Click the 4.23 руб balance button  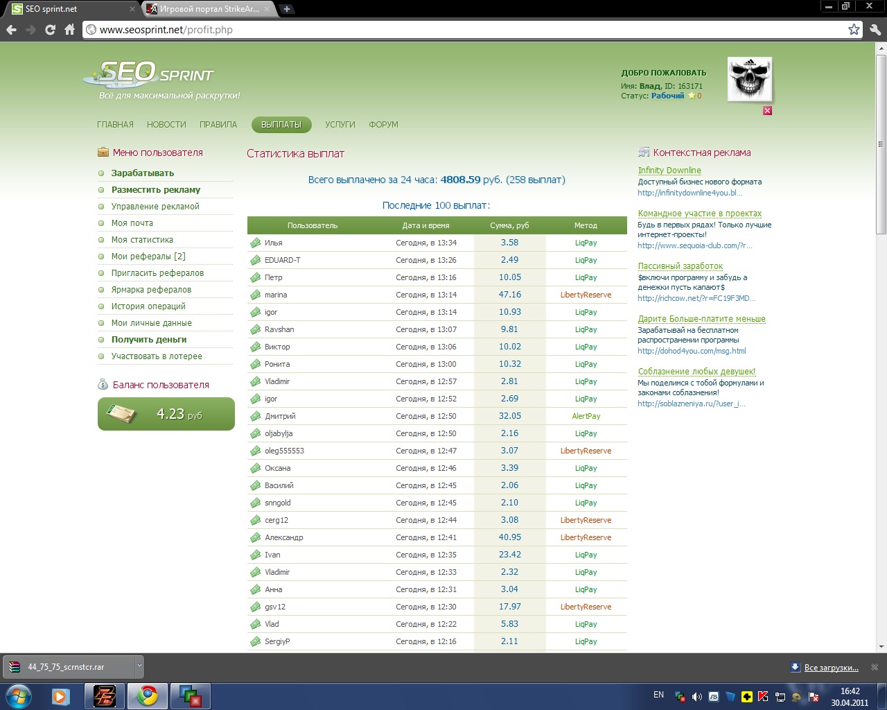(166, 414)
